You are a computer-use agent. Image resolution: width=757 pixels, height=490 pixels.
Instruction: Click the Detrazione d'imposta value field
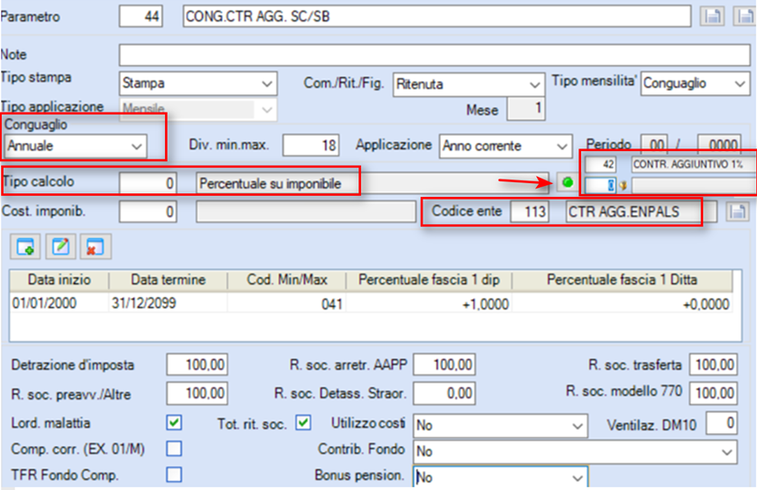(197, 365)
